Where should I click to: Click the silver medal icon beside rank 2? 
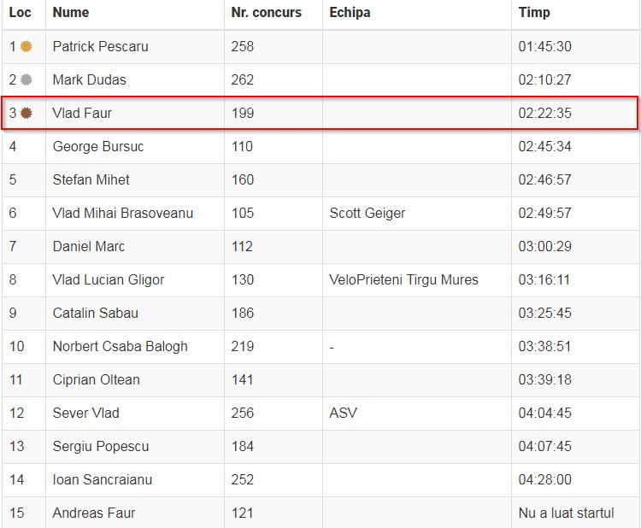tap(26, 79)
